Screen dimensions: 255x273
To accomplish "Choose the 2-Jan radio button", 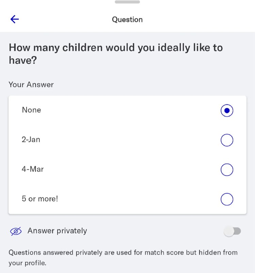I will click(x=227, y=140).
